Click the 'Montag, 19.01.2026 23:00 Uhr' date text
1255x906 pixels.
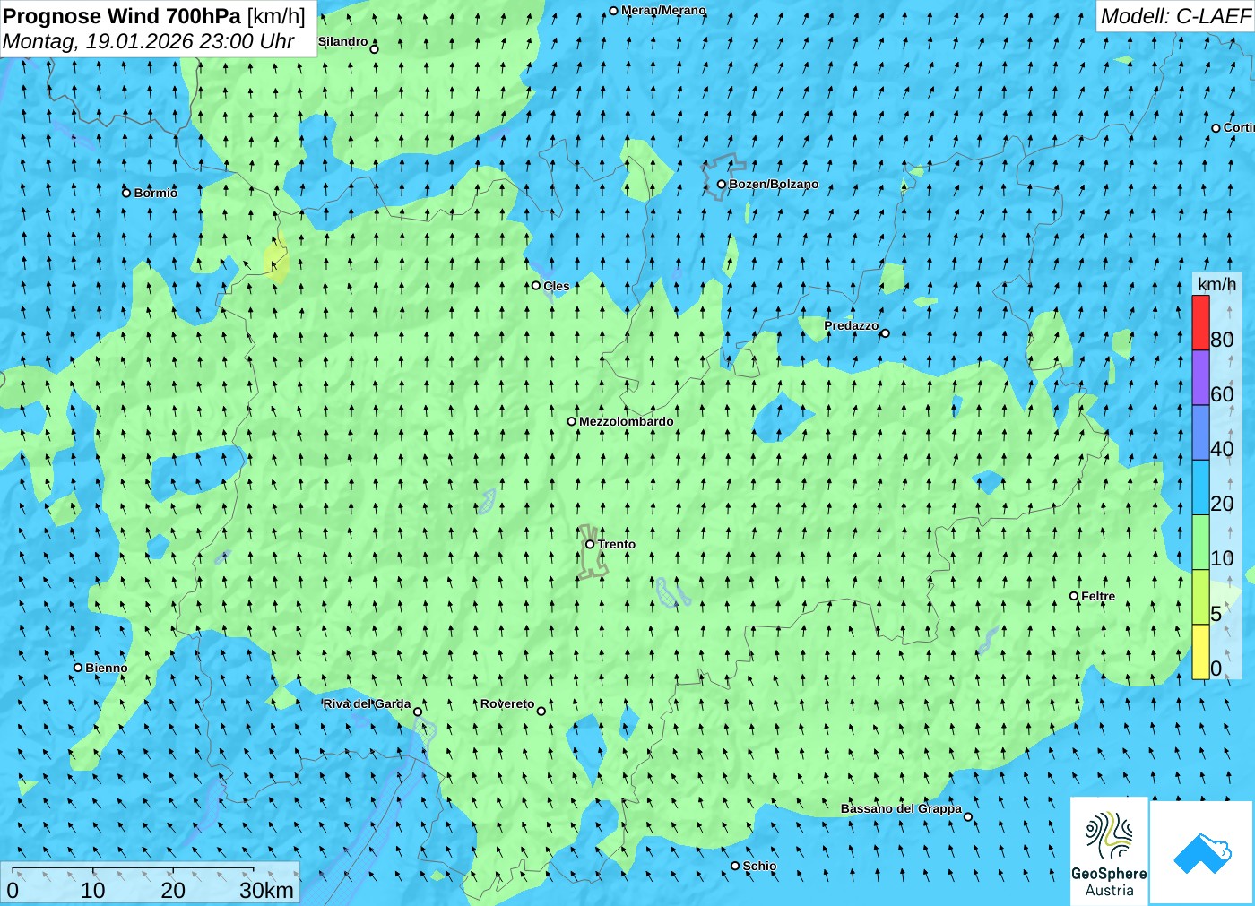(x=149, y=41)
